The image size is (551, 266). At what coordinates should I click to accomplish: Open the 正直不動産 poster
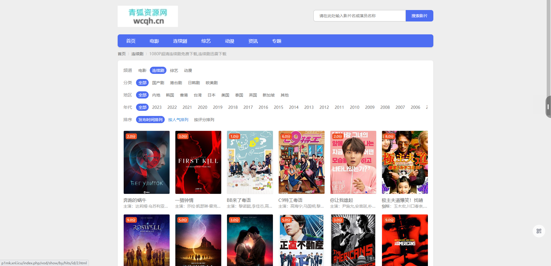302,240
